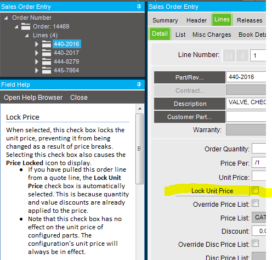Collapse the Order Number tree node
The height and width of the screenshot is (260, 272).
click(x=6, y=18)
